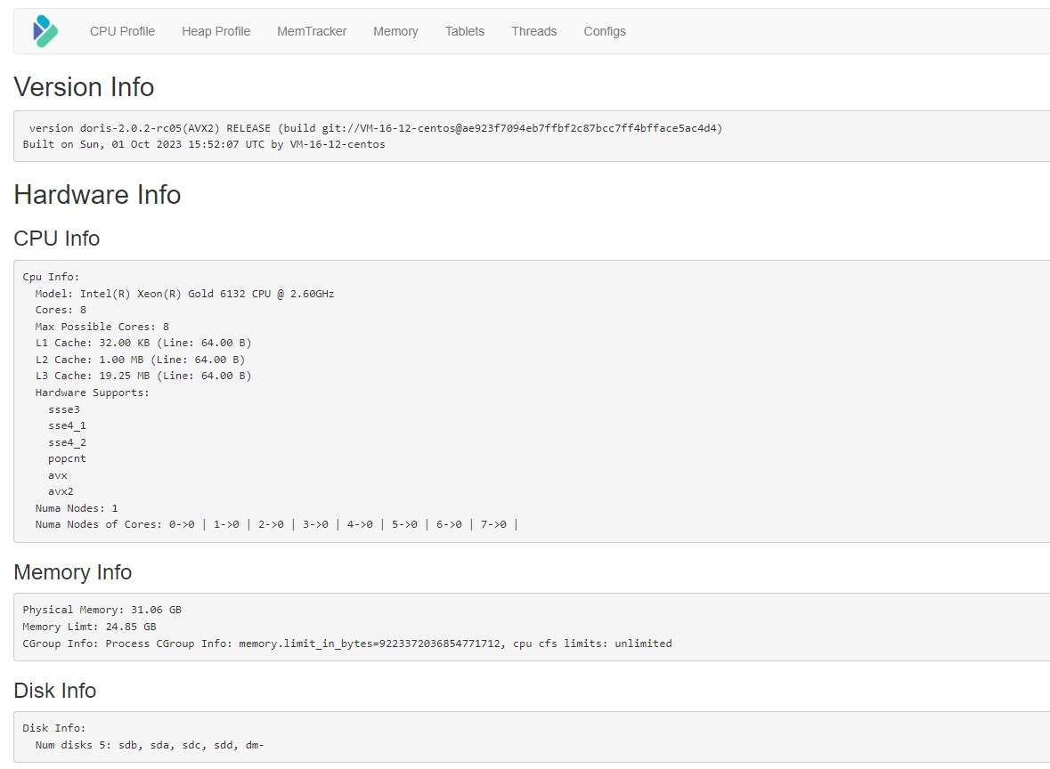Click the Memory Info subheading
Screen dimensions: 1050x769
point(73,572)
